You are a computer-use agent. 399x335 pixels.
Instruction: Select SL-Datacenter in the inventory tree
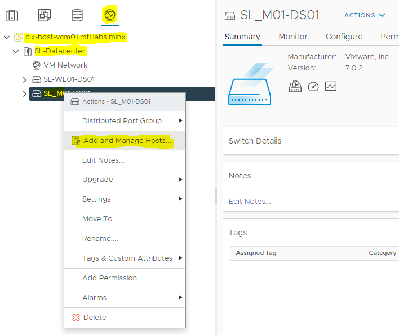point(60,51)
